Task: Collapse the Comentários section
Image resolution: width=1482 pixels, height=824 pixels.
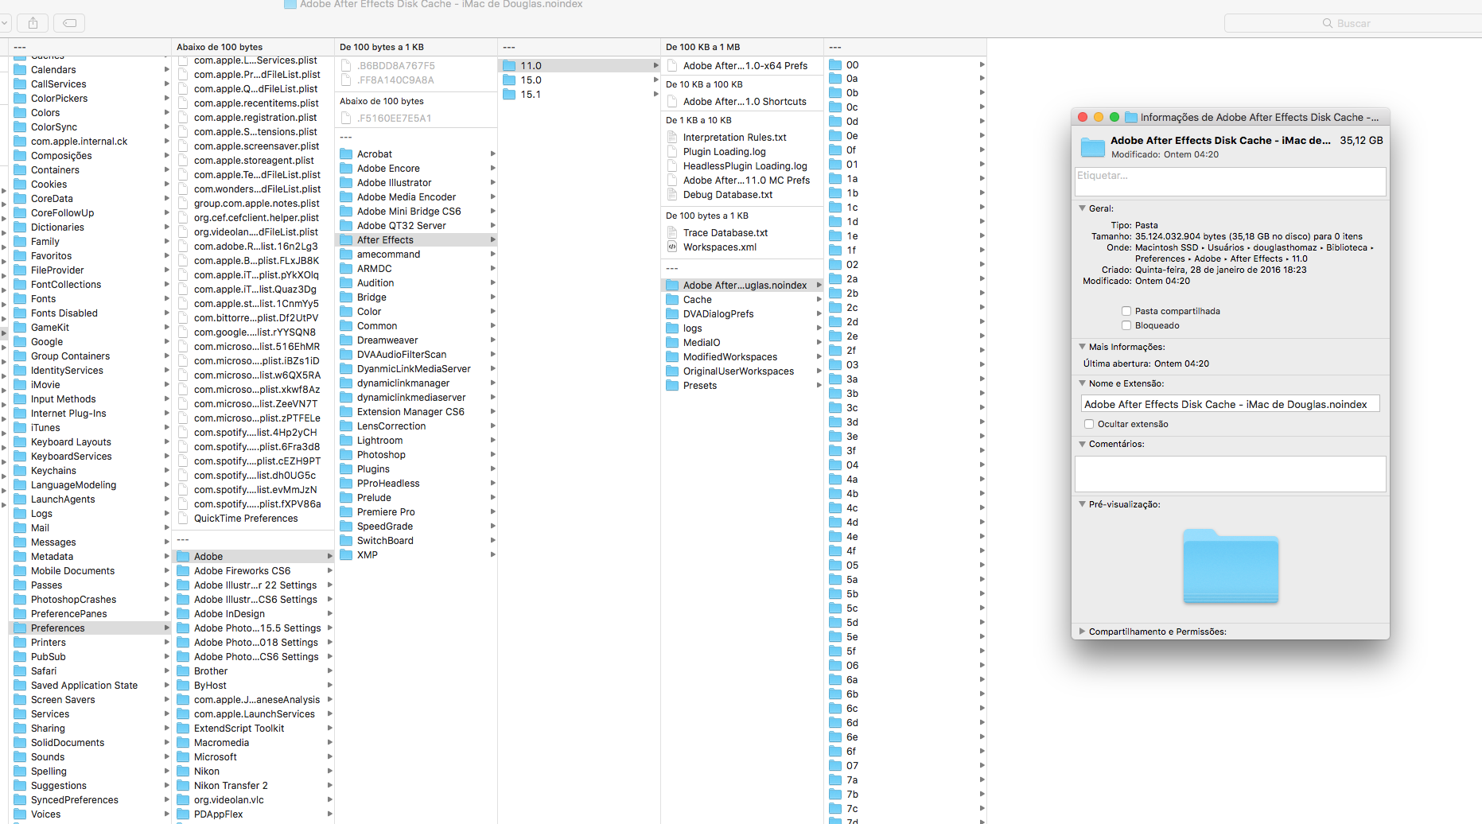Action: [1083, 444]
